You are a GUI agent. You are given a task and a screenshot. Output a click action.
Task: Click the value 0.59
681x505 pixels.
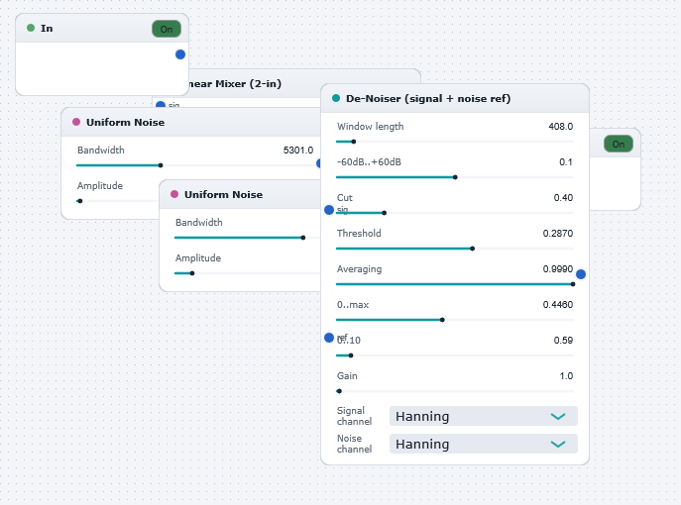[563, 341]
